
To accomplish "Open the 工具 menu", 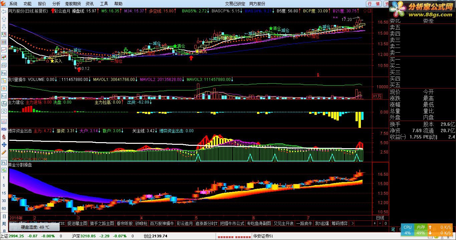I will (x=104, y=4).
